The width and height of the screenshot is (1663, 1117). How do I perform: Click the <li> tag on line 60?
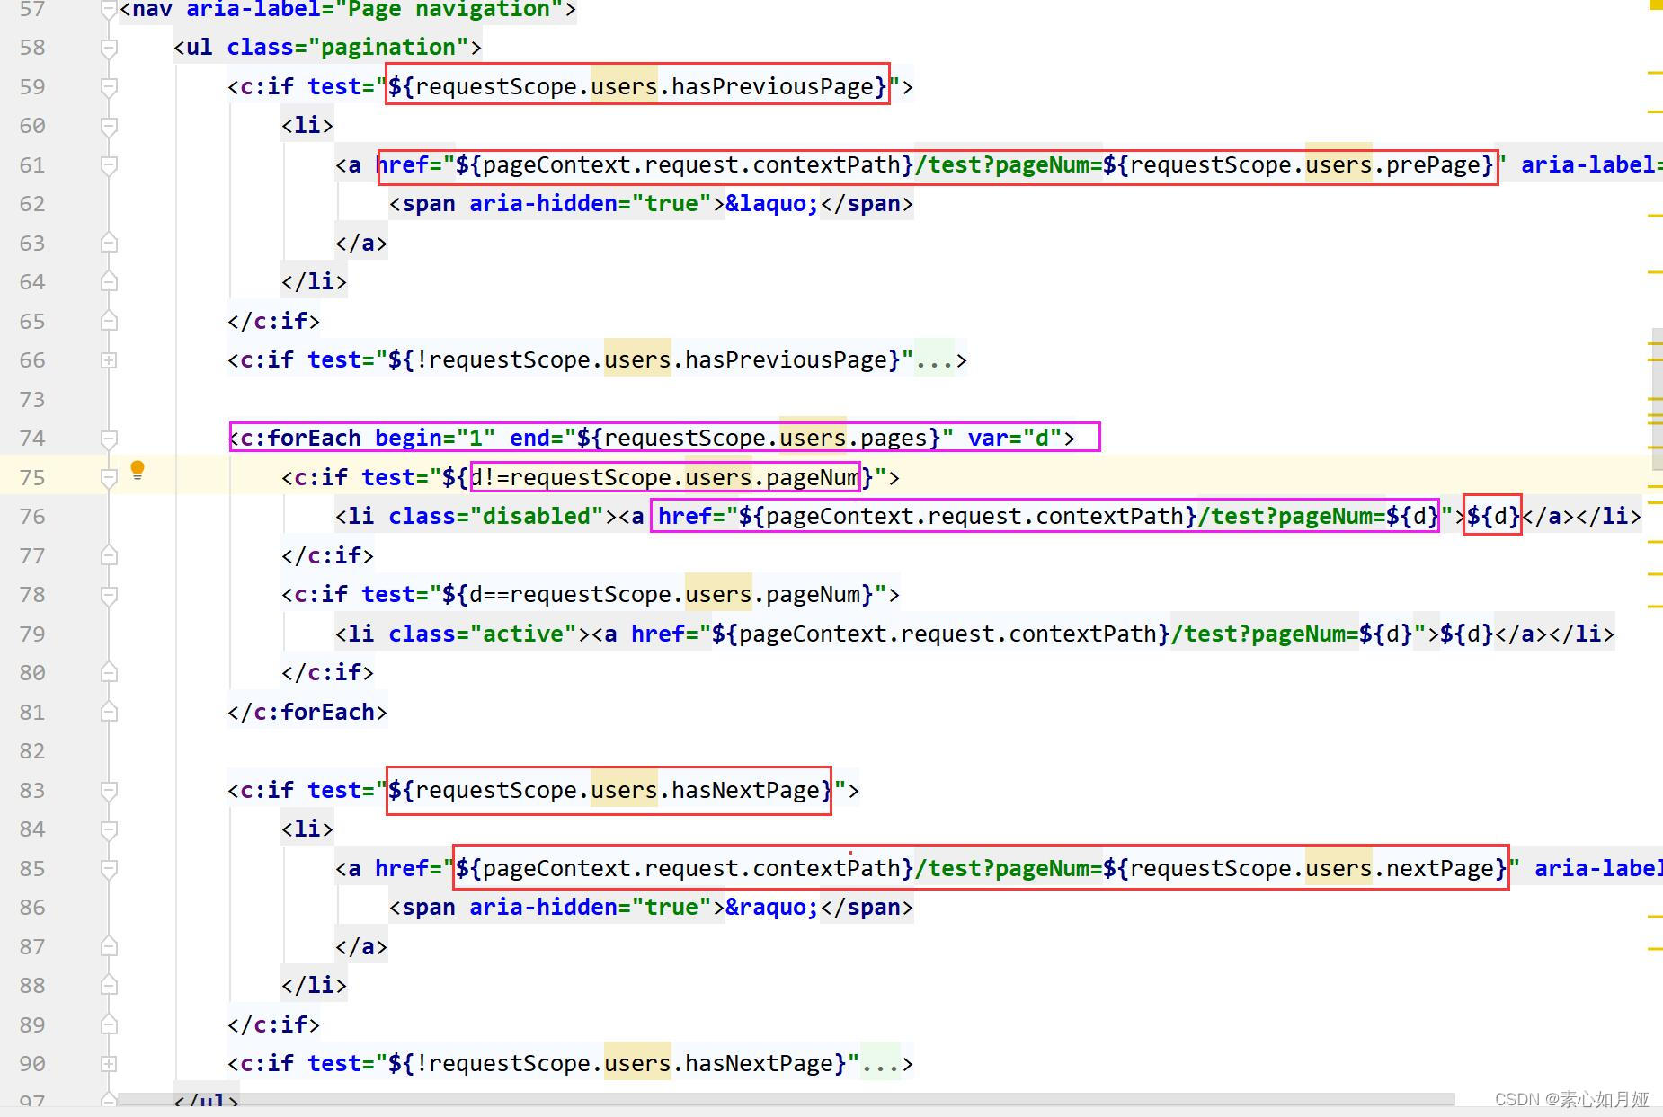(307, 126)
